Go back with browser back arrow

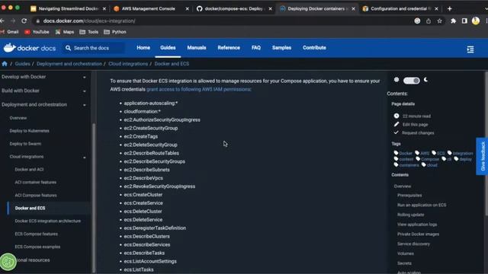click(2, 21)
